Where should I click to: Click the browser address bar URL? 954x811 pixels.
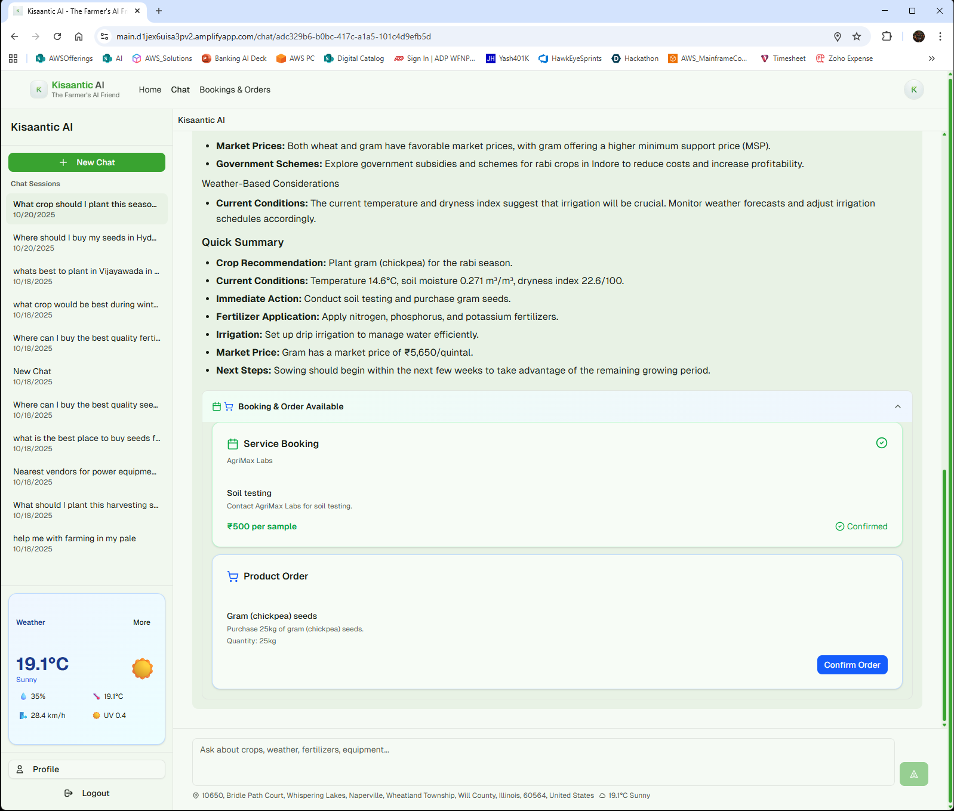click(x=273, y=36)
